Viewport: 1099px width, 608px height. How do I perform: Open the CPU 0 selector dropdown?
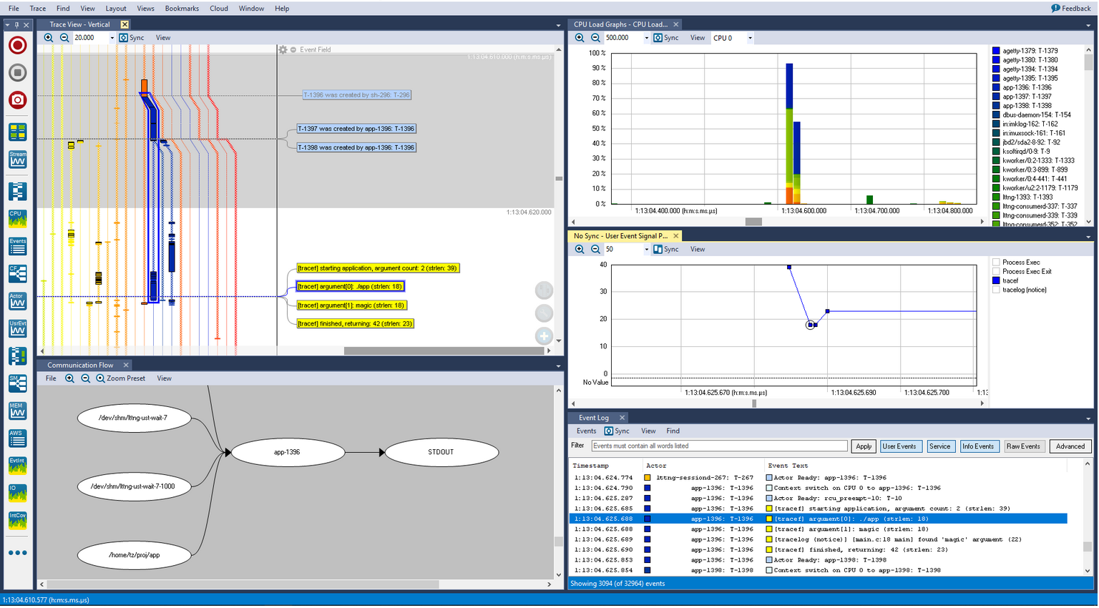pyautogui.click(x=750, y=39)
